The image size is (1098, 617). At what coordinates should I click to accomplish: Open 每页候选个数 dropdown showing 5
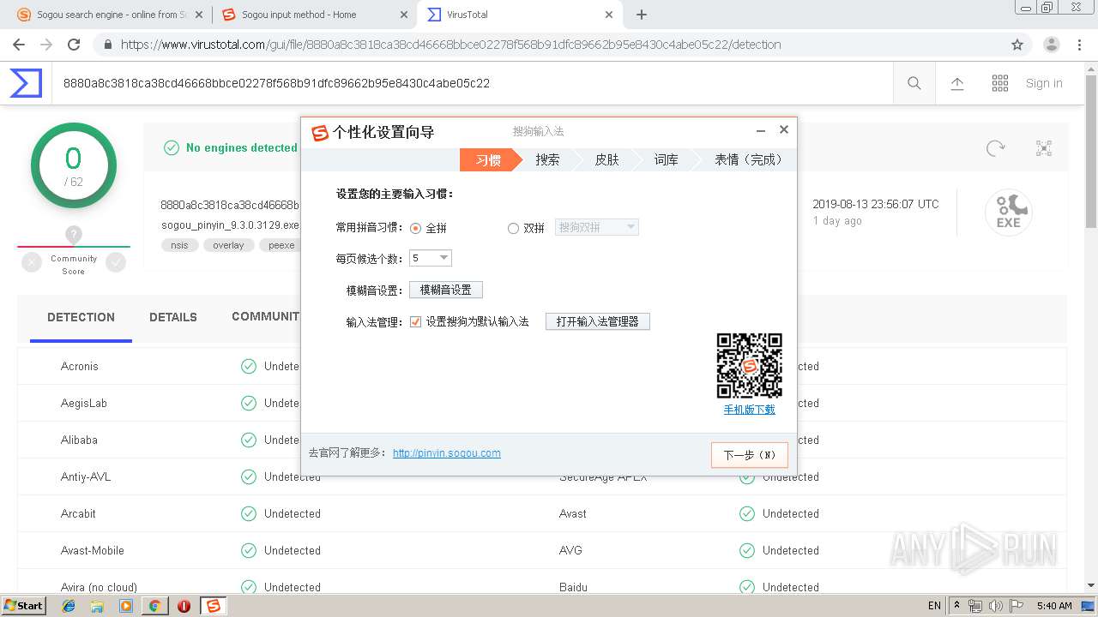pyautogui.click(x=431, y=258)
